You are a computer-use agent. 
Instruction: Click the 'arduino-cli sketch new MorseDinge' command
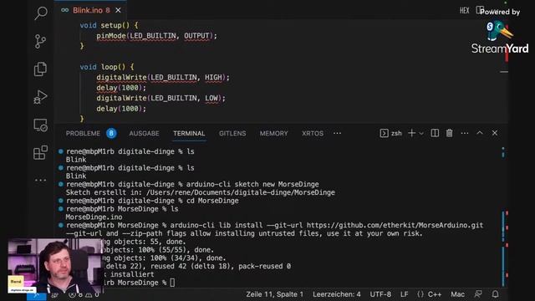pos(252,184)
